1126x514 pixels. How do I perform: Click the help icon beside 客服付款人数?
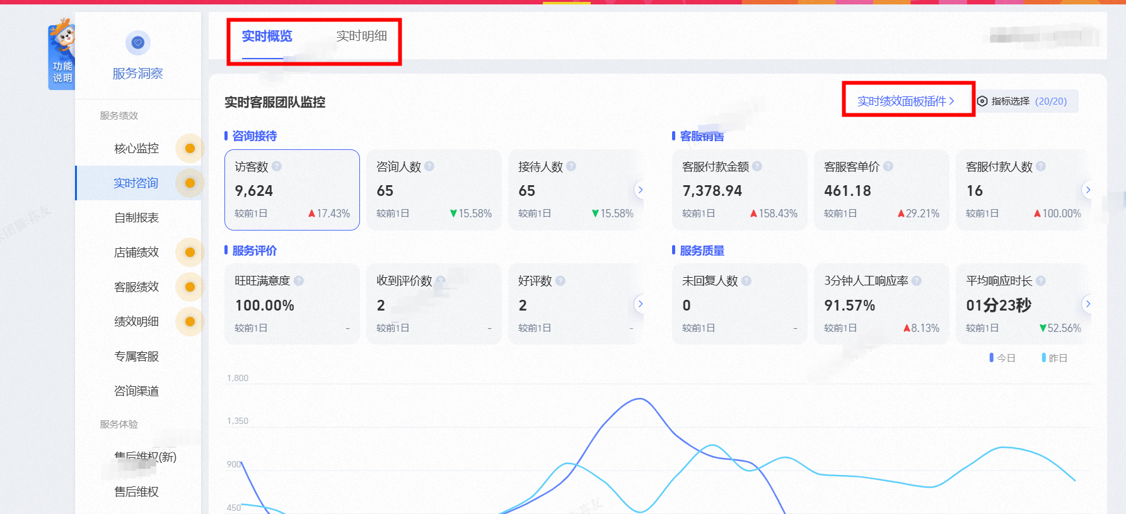click(x=1041, y=166)
